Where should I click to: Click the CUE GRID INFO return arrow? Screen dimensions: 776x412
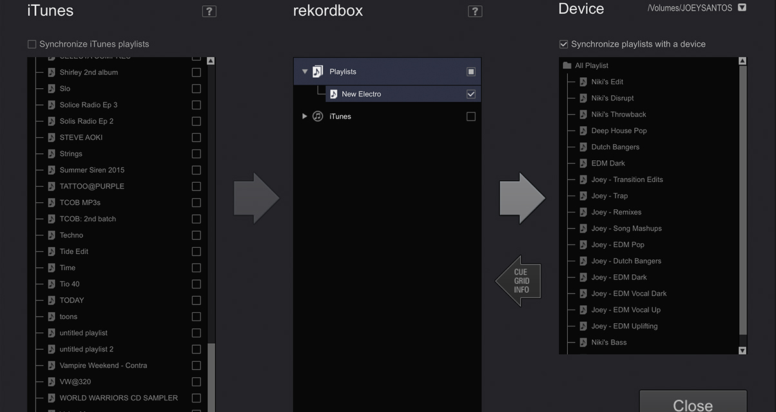coord(519,281)
